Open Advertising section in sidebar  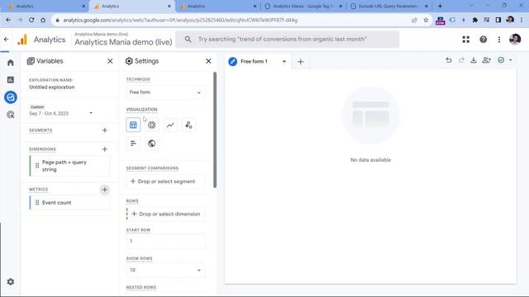(x=11, y=115)
